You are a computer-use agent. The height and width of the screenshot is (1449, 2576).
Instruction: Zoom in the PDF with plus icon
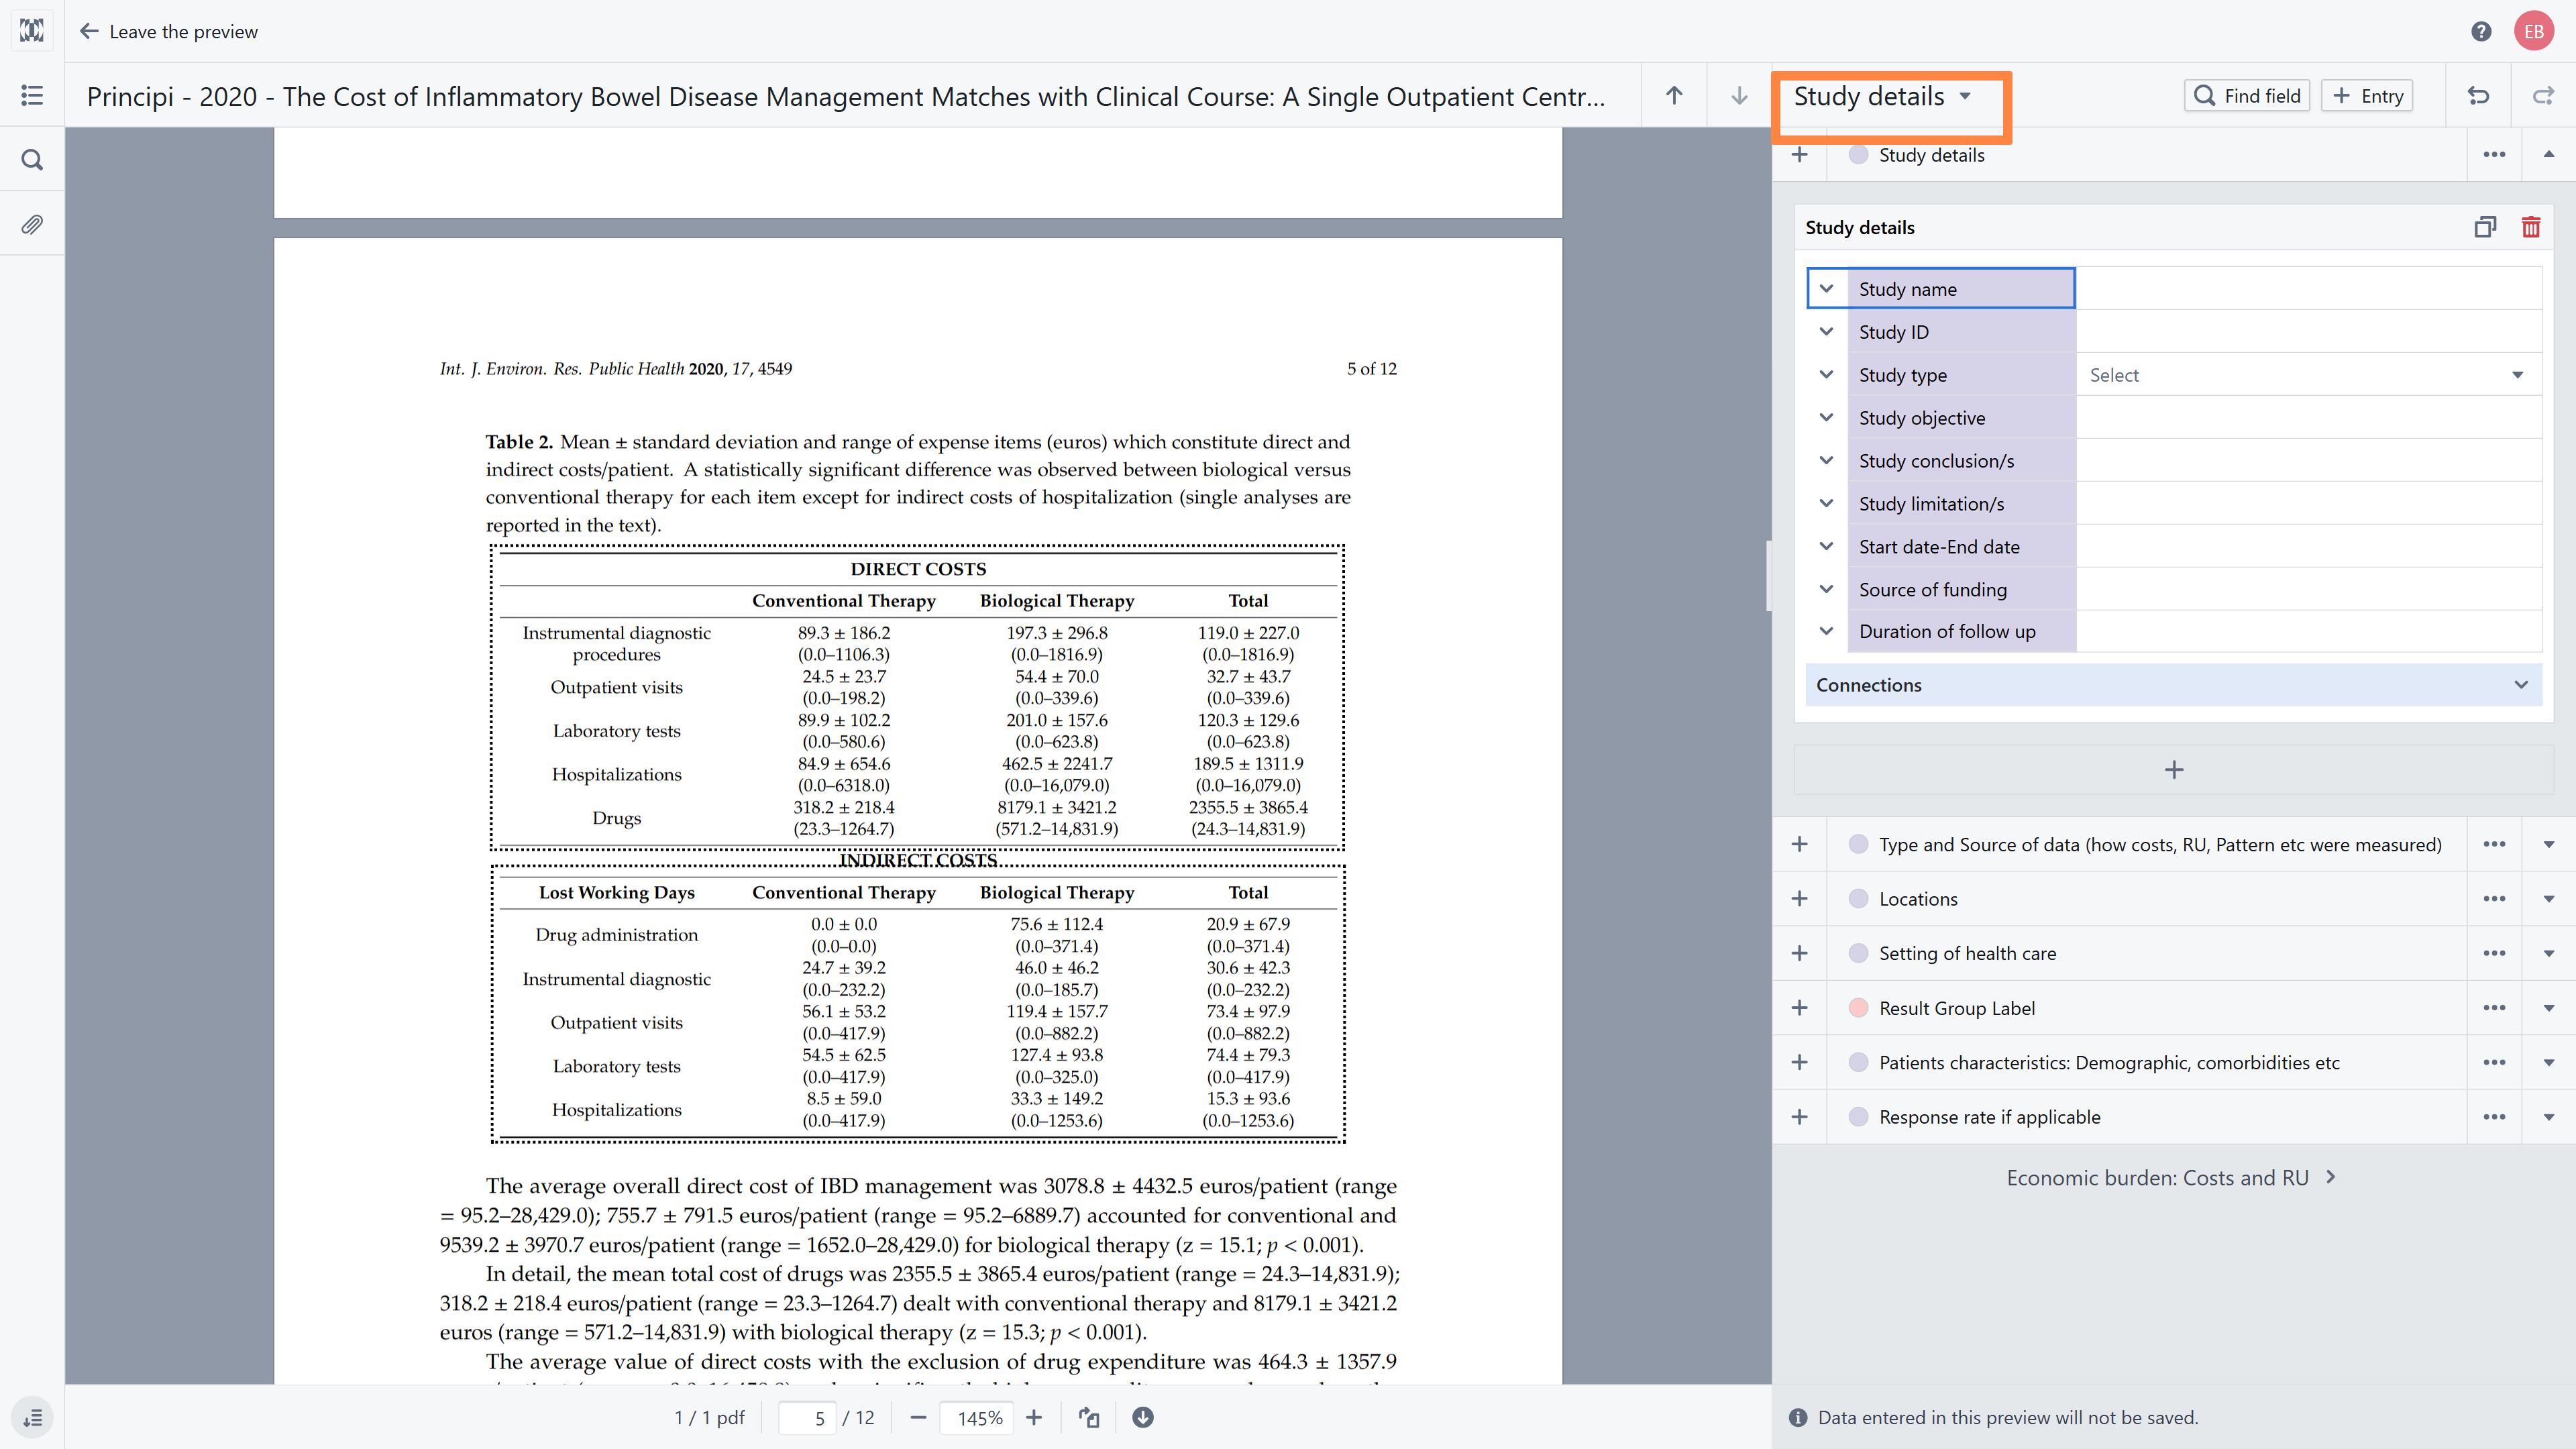(1034, 1417)
